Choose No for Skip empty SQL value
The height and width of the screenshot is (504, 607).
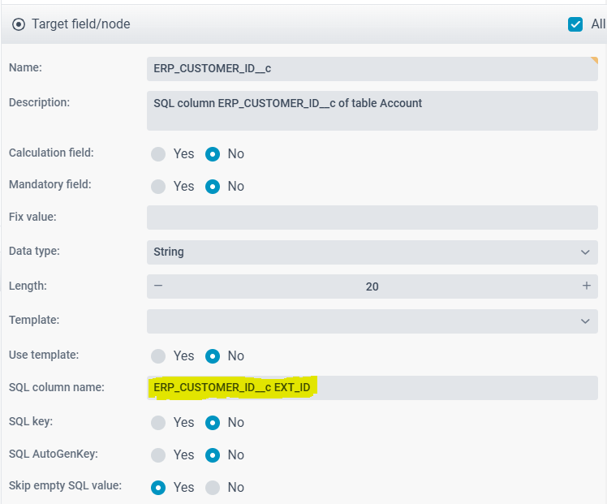coord(213,488)
